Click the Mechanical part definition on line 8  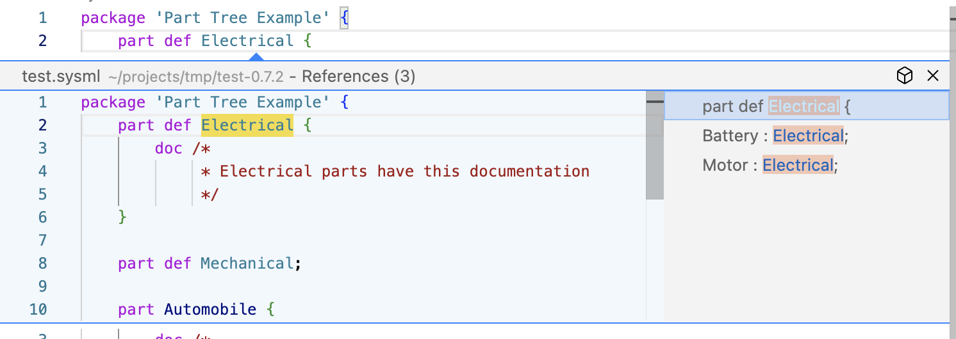pos(247,264)
